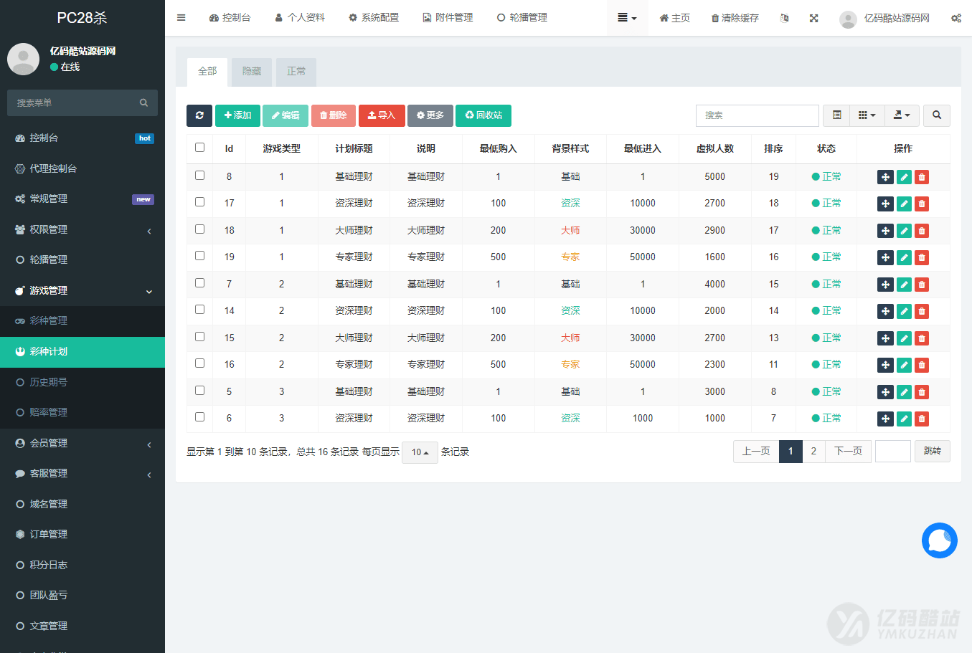972x653 pixels.
Task: Switch to the 全部 tab
Action: pyautogui.click(x=207, y=72)
